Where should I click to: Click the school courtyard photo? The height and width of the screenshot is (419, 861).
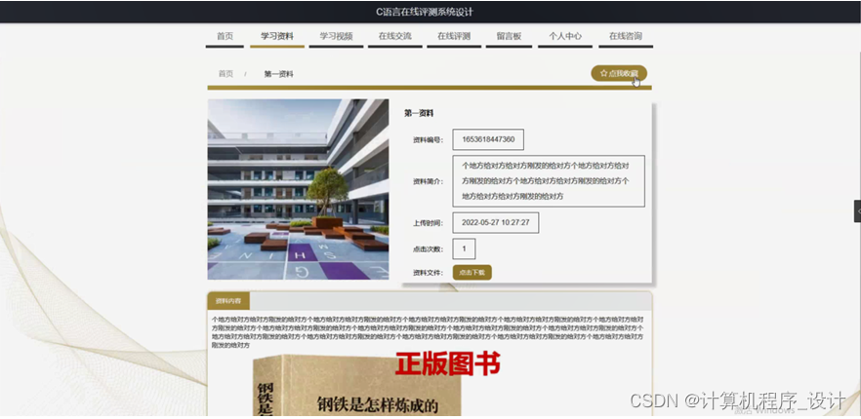point(298,189)
